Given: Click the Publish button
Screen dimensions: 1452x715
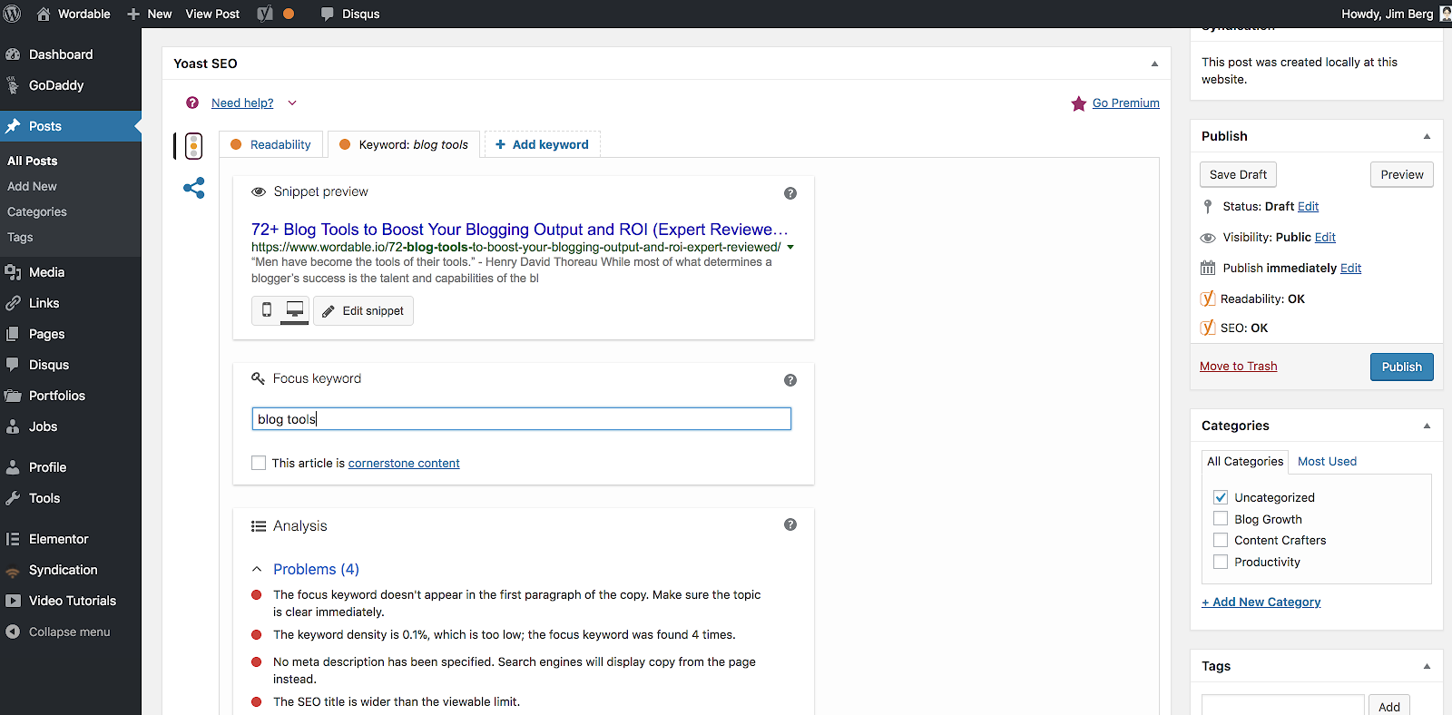Looking at the screenshot, I should point(1401,367).
